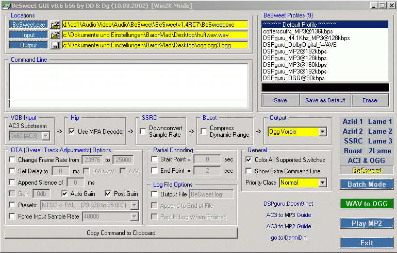
Task: Click the Output file path field
Action: tap(155, 45)
